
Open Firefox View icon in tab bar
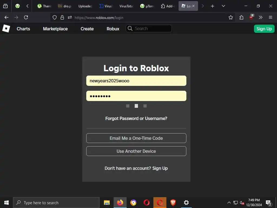tap(5, 6)
